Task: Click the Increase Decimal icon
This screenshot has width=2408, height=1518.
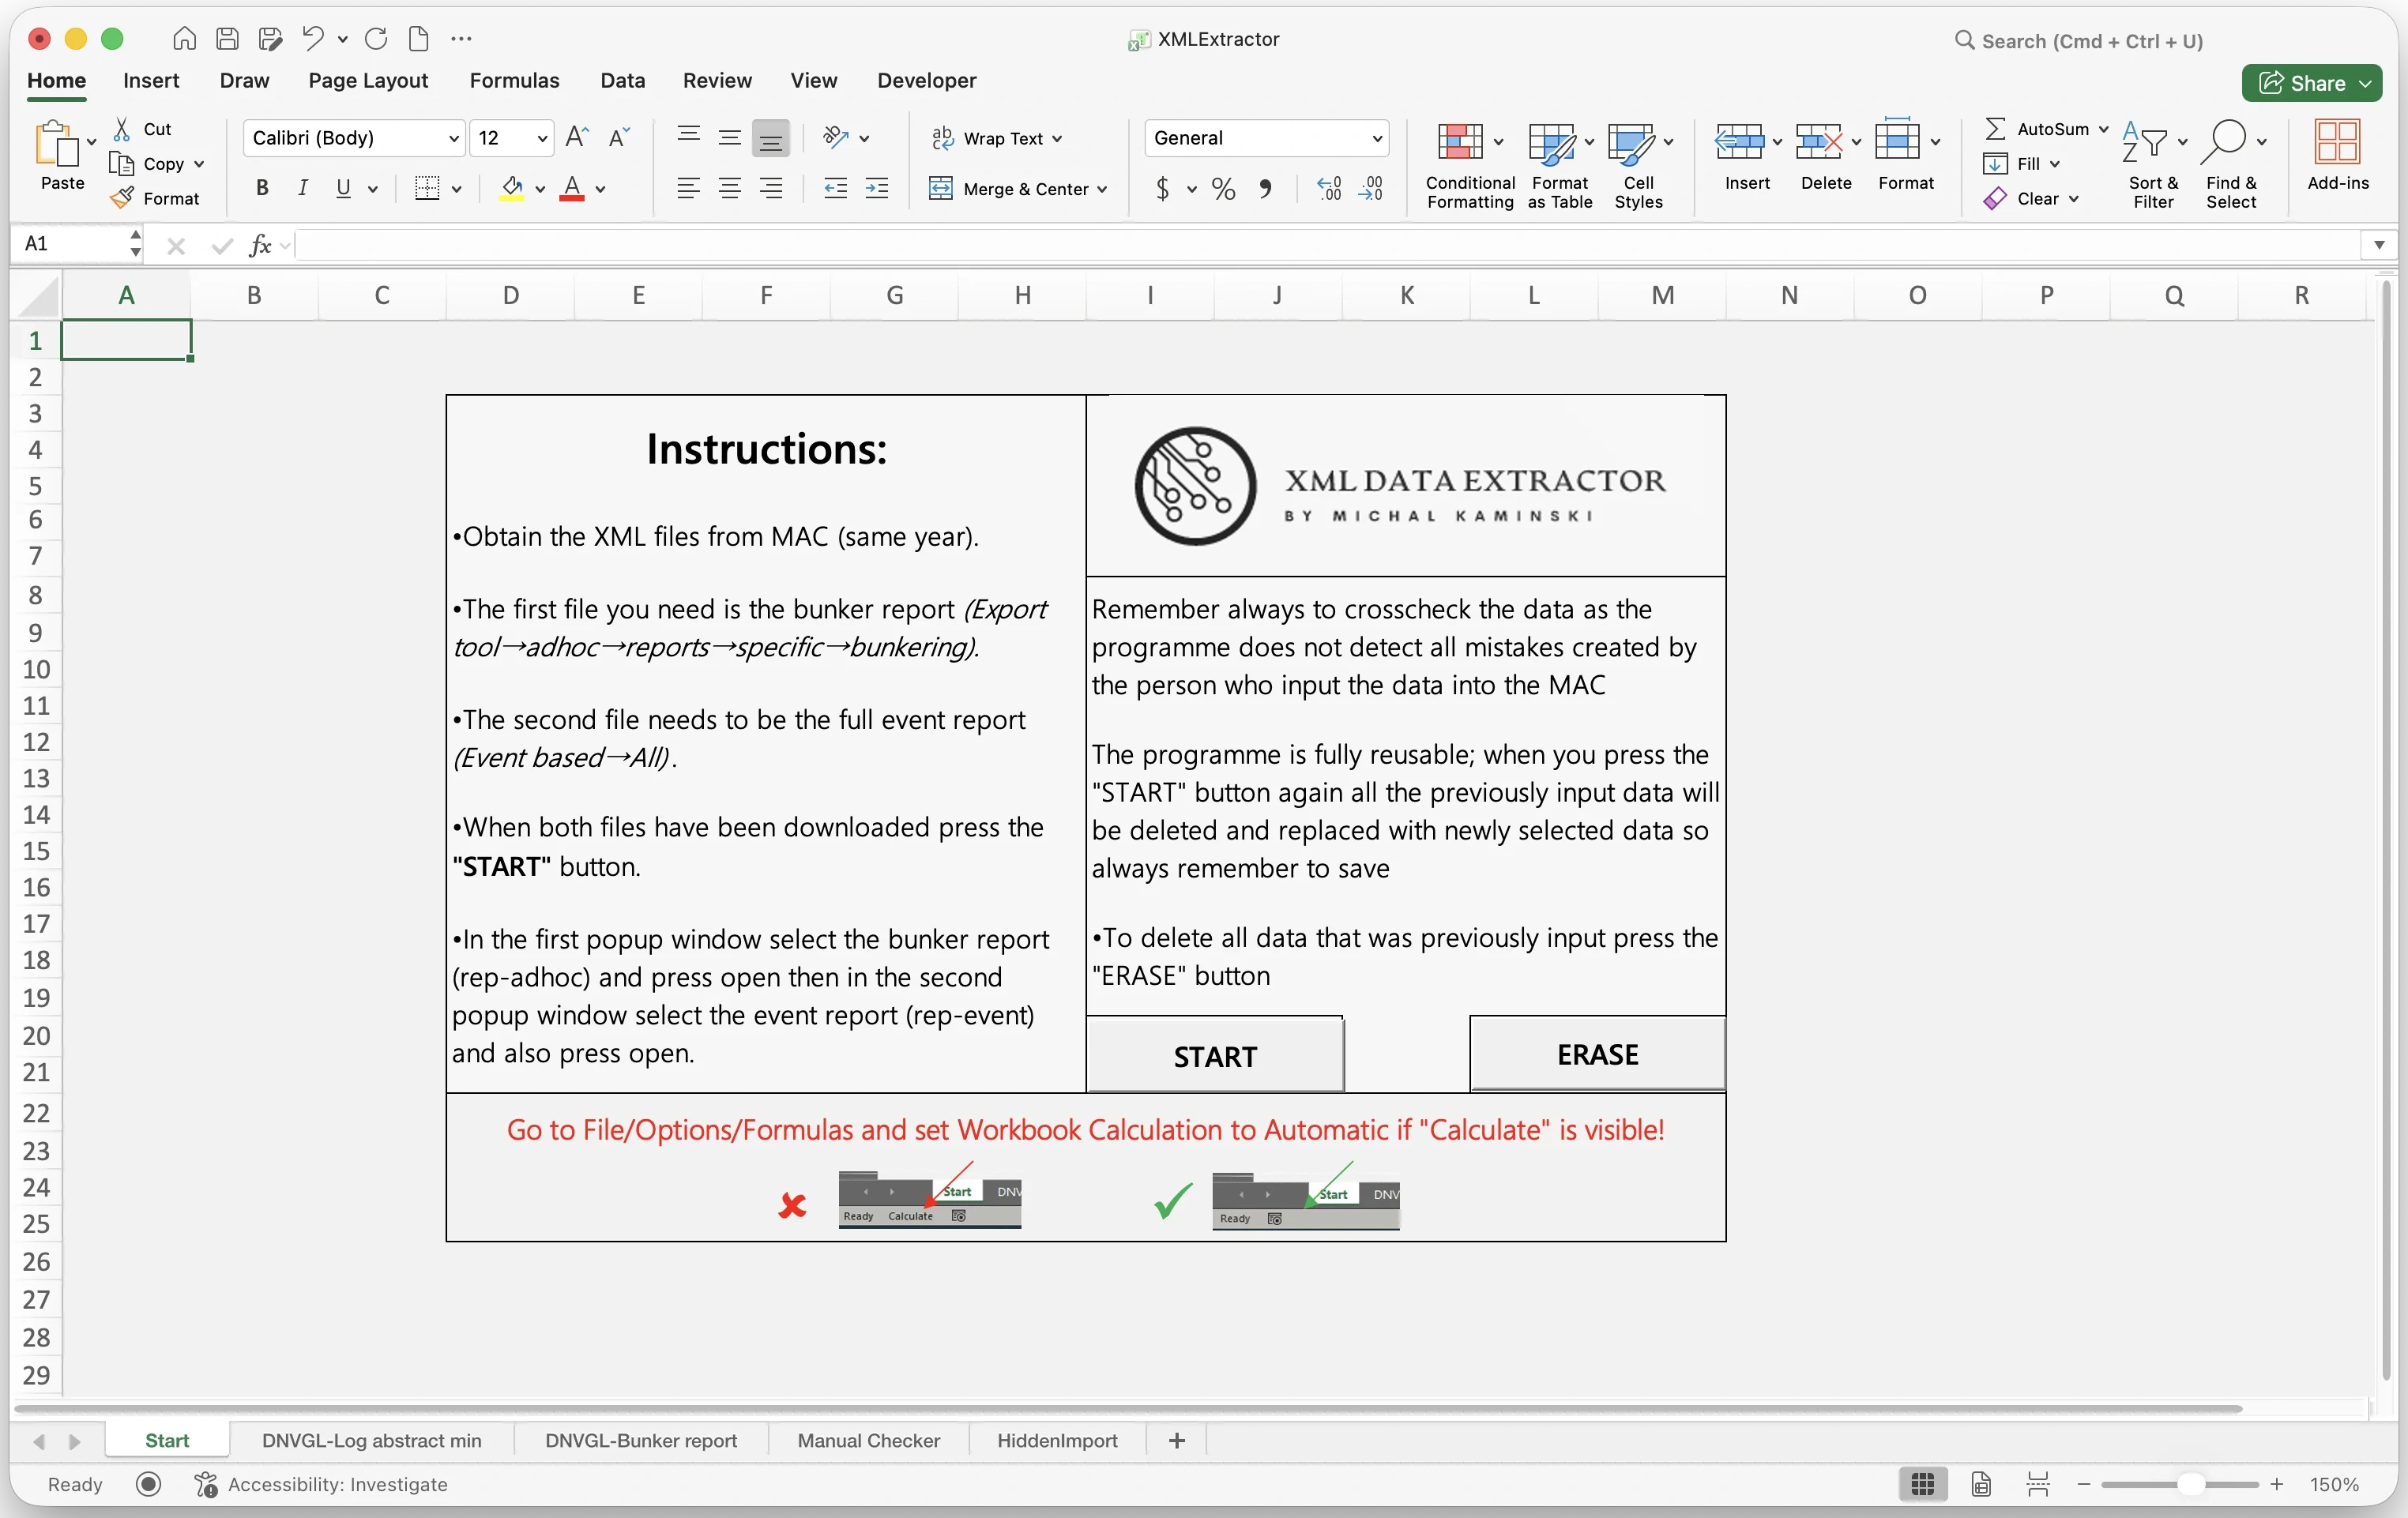Action: tap(1329, 188)
